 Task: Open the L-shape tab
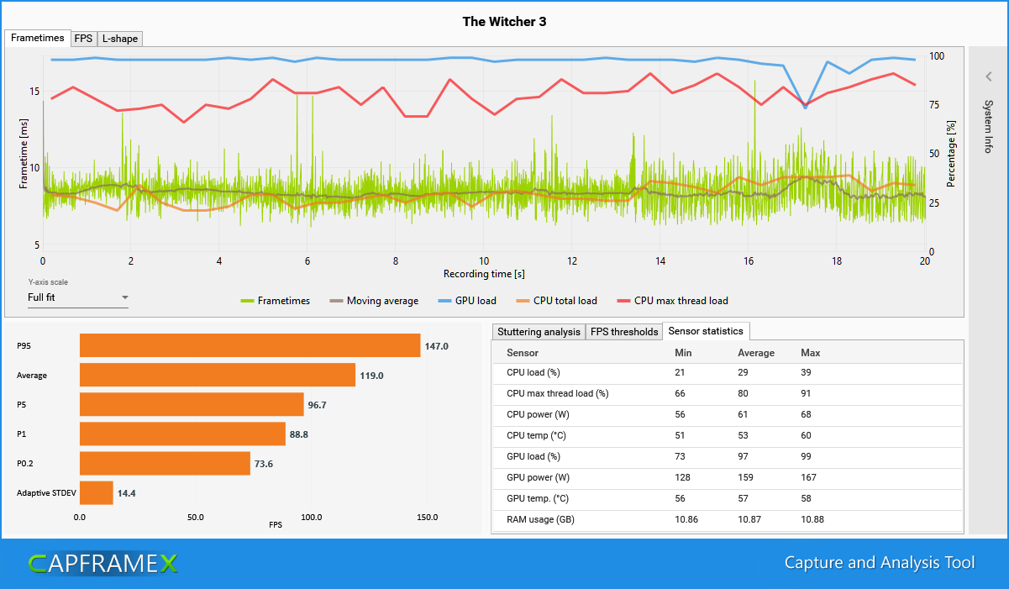coord(118,38)
